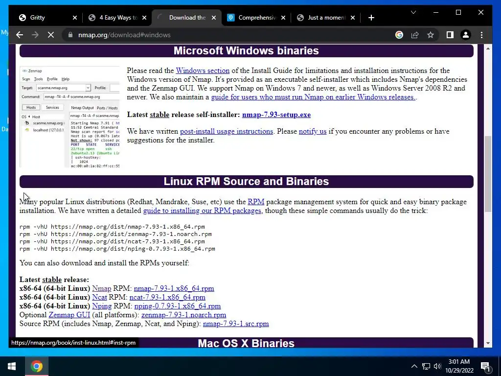This screenshot has height=376, width=501.
Task: Download nping-0.7.93-1.x86_64.rpm
Action: [x=178, y=306]
